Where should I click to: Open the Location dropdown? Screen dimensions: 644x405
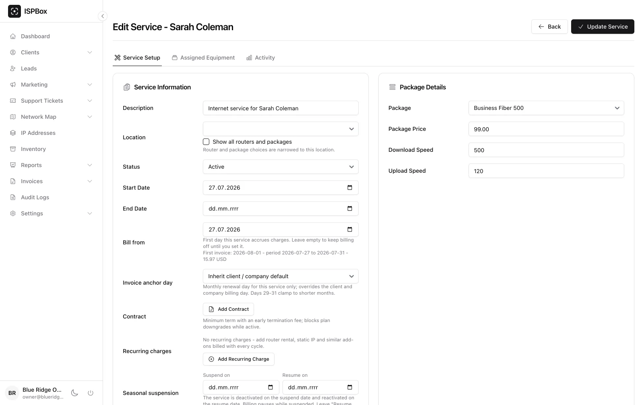pos(281,129)
